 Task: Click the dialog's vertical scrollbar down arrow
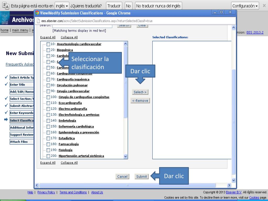[x=233, y=180]
